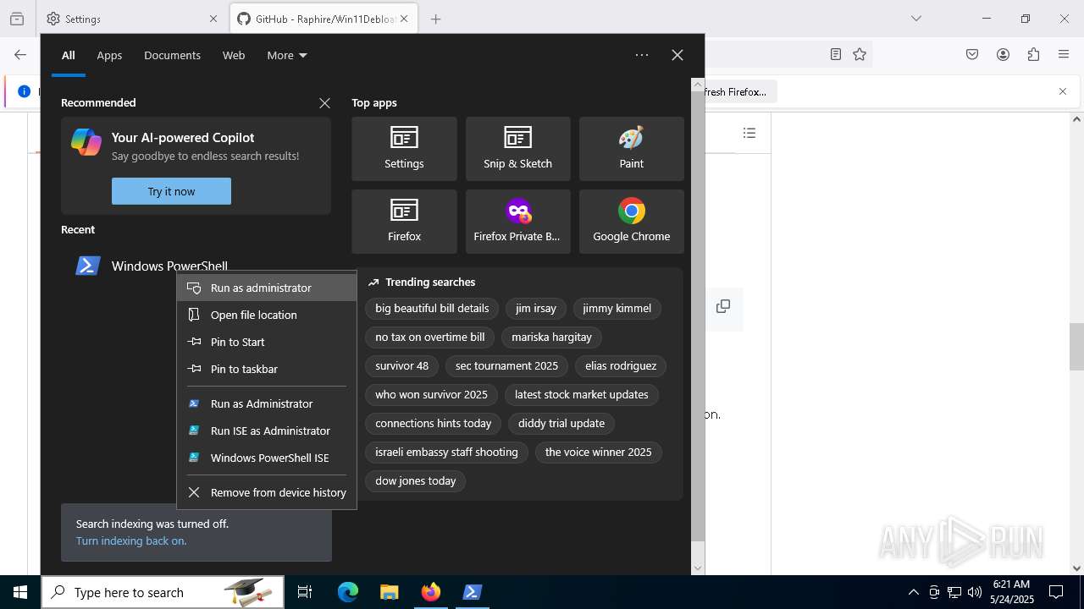This screenshot has width=1084, height=609.
Task: Expand the More filter dropdown
Action: (x=287, y=55)
